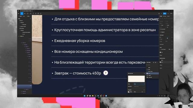Add a new page with plus icon
Viewport: 193px width, 108px height.
30,19
